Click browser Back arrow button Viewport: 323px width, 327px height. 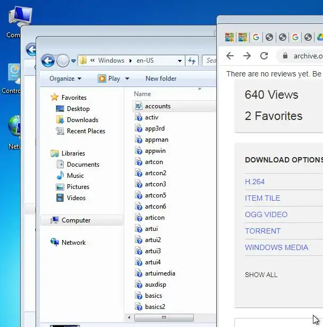230,56
